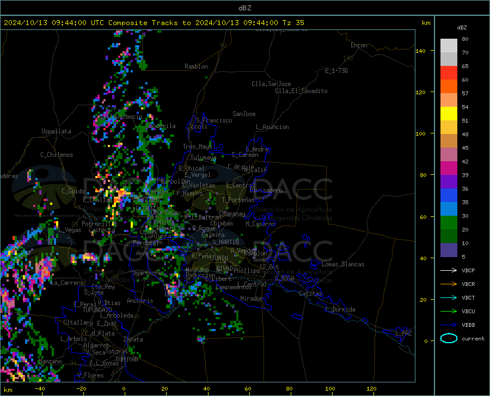Click the 120 km tick on the bottom axis
The image size is (490, 396).
coord(371,389)
